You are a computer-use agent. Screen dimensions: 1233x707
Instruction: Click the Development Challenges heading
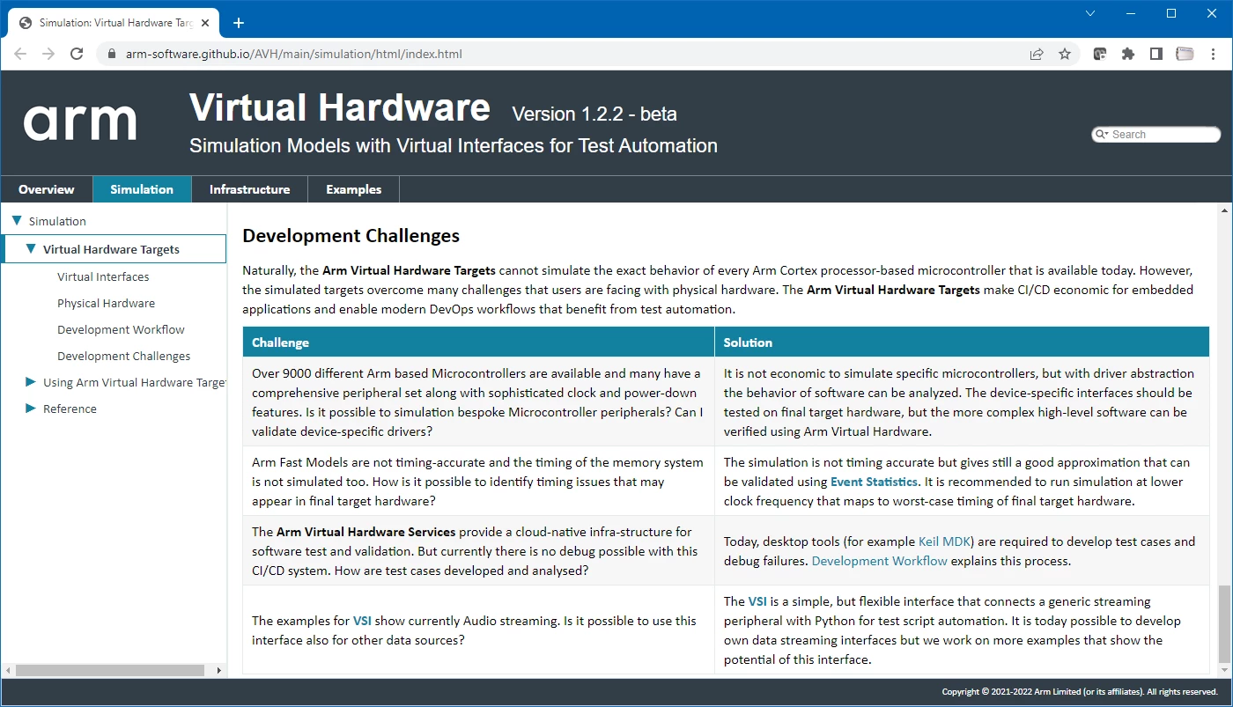point(351,236)
